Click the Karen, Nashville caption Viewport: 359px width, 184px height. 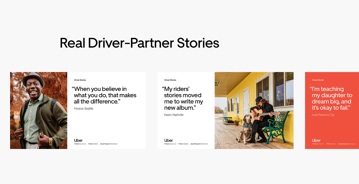pyautogui.click(x=174, y=115)
